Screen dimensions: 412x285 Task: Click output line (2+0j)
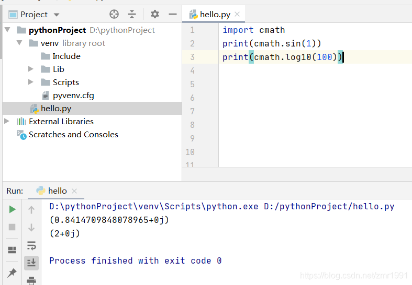coord(64,233)
